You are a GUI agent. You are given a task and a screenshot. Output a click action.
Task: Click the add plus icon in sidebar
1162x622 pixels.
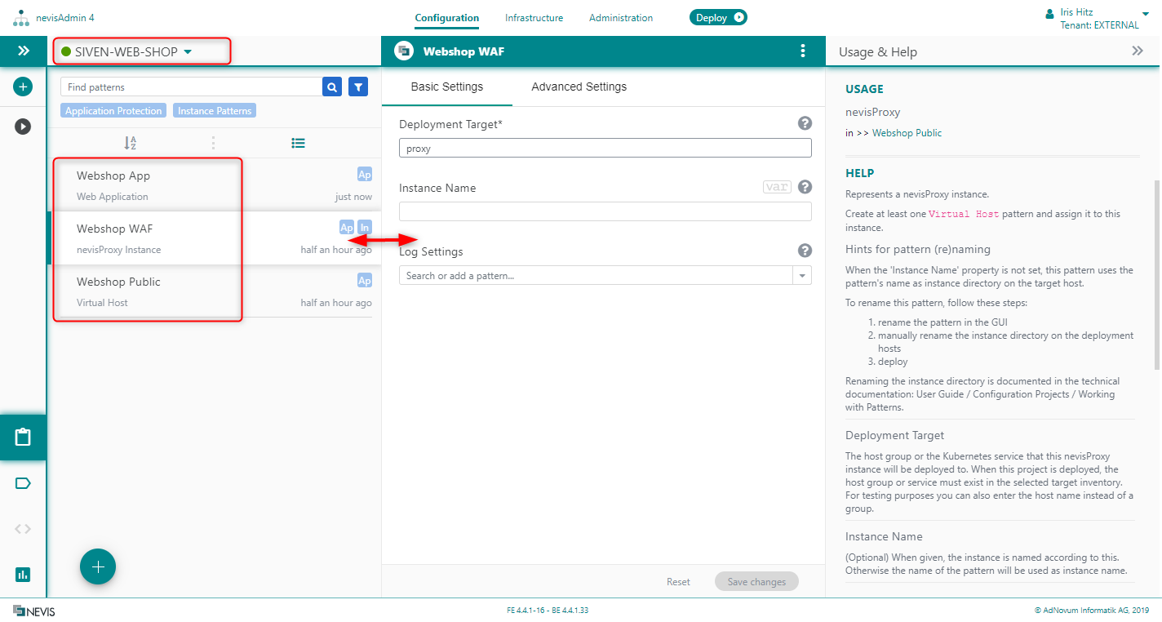pos(23,86)
